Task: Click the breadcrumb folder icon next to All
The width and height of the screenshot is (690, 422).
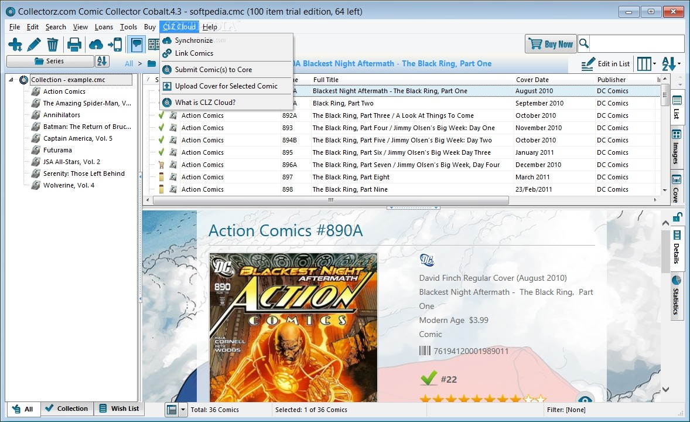Action: (x=152, y=63)
